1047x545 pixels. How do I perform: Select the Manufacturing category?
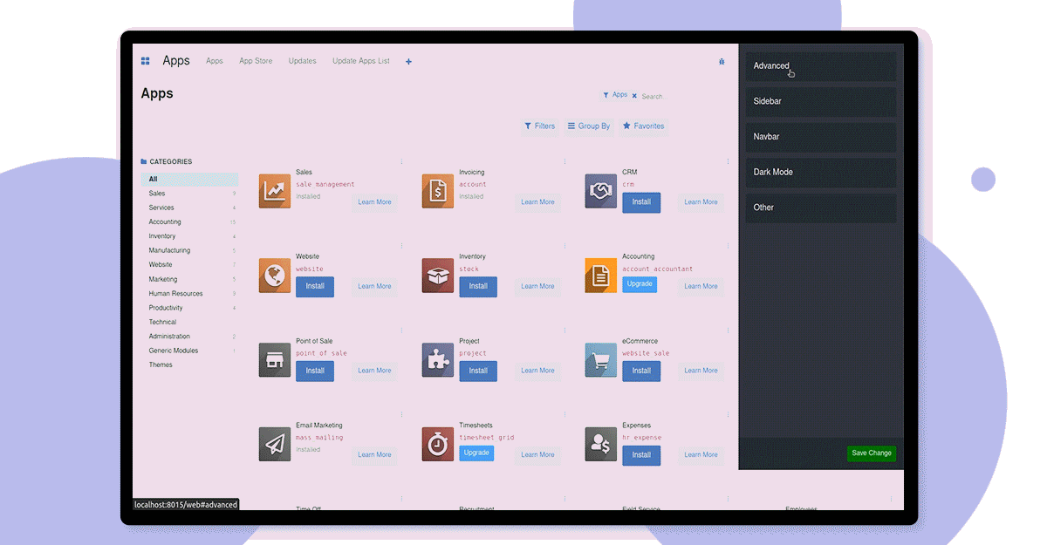tap(189, 250)
